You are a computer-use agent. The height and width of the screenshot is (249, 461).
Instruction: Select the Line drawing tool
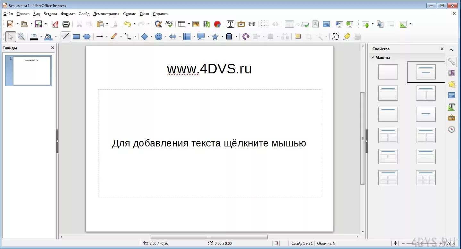(66, 37)
